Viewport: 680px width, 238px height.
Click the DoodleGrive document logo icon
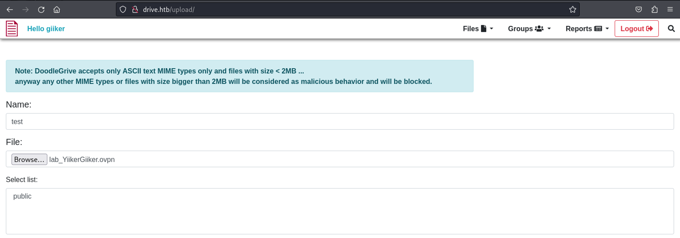[12, 29]
